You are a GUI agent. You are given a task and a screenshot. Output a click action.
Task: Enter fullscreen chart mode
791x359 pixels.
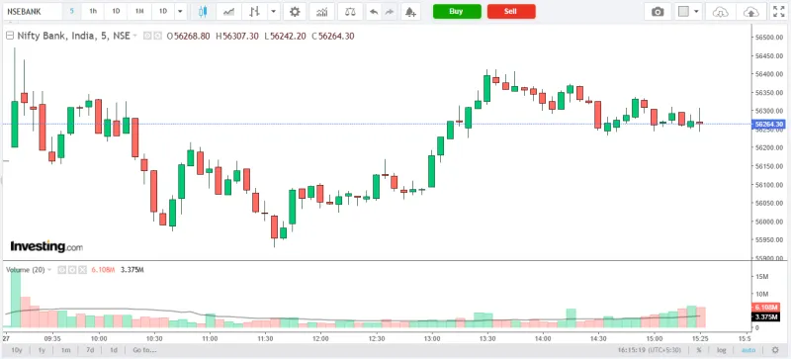[779, 12]
